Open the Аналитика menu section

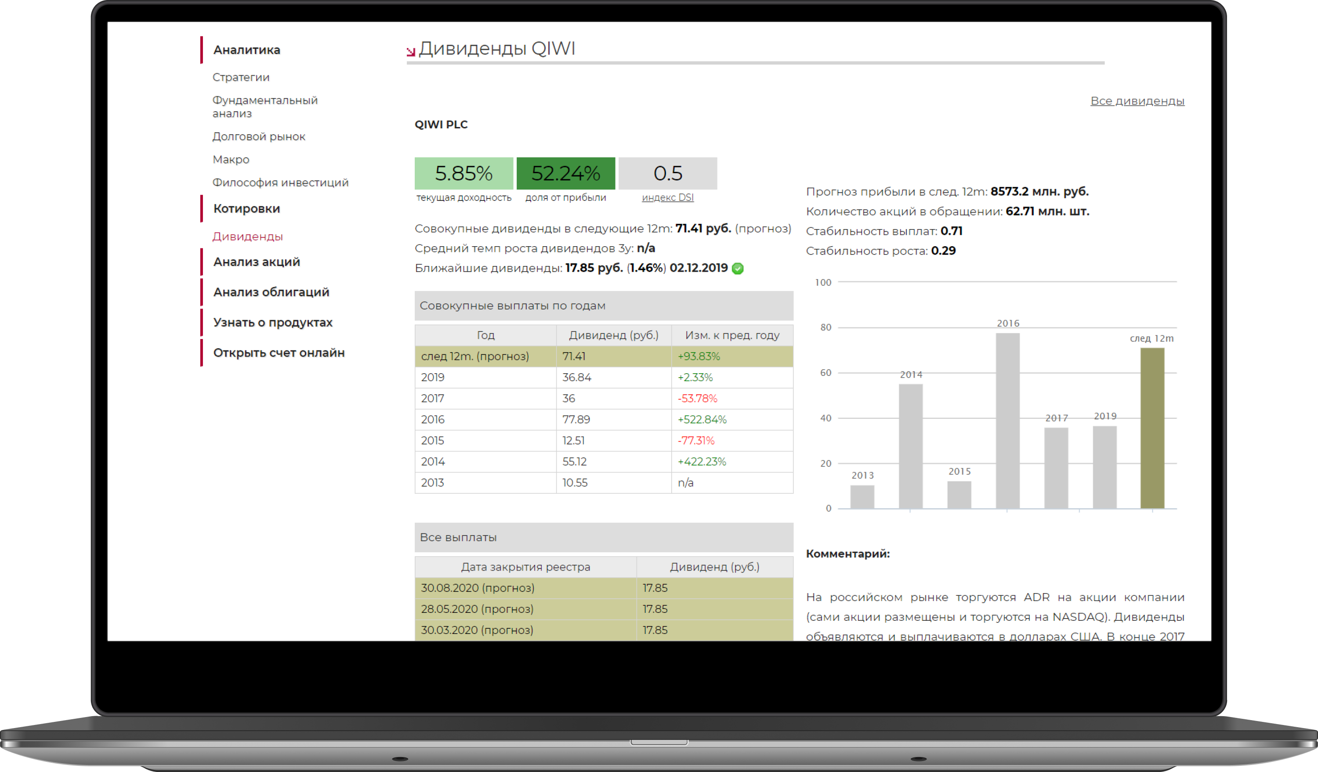coord(246,50)
